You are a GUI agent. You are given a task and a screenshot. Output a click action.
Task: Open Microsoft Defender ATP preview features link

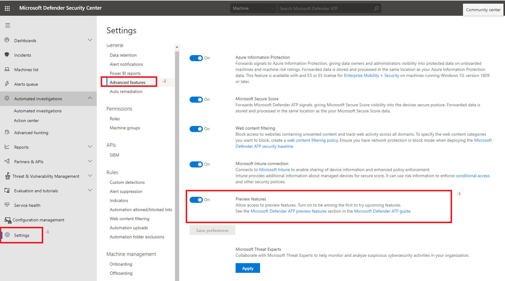(x=288, y=211)
